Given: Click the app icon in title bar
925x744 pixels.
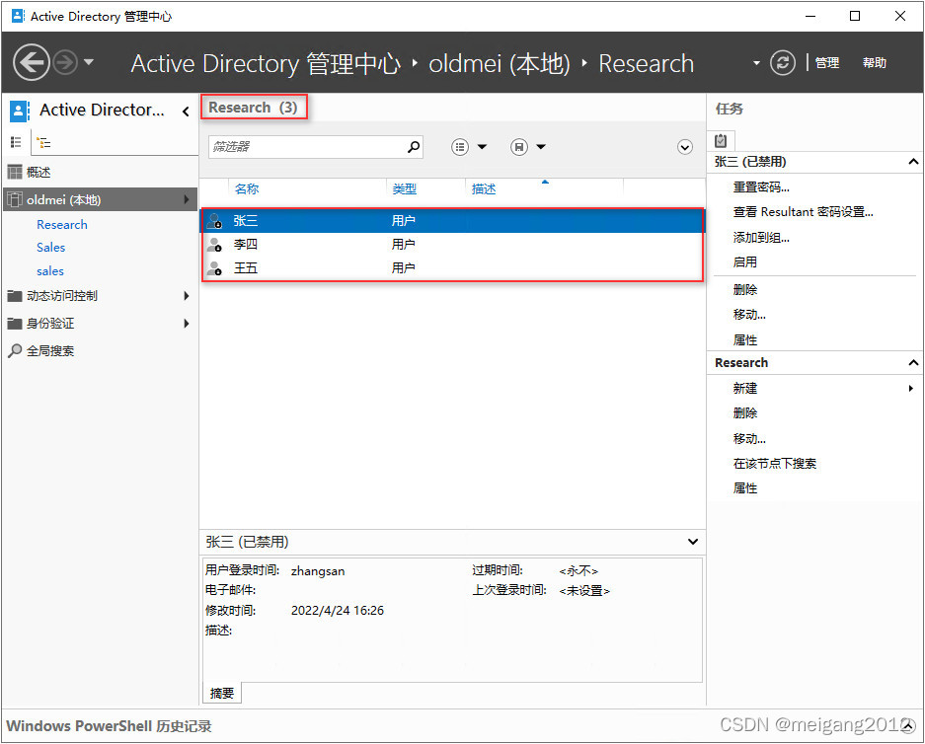Looking at the screenshot, I should [19, 16].
